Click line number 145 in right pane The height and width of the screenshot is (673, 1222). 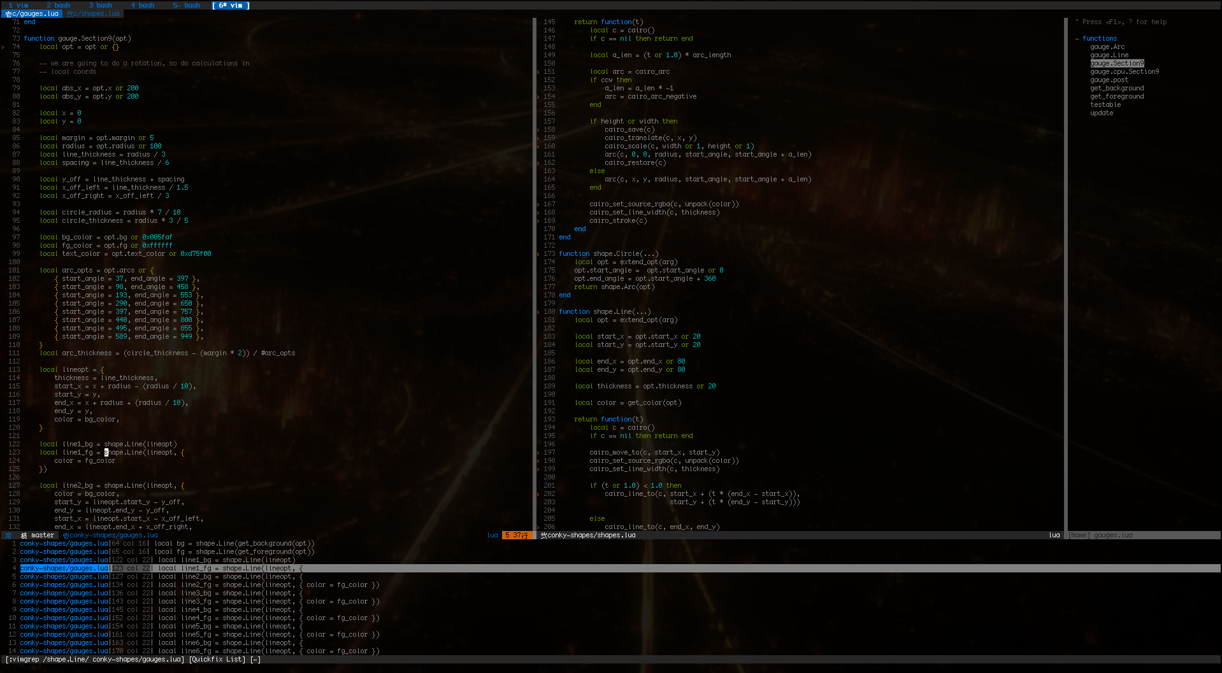click(x=549, y=22)
